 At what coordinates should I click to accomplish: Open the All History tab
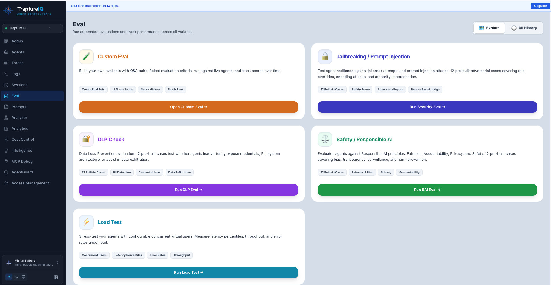[524, 28]
